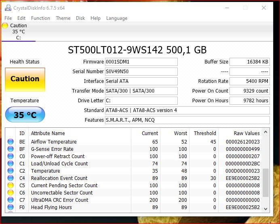Click the Features field S.M.A.R.T., APM, NCQ
The height and width of the screenshot is (224, 280).
coord(187,120)
